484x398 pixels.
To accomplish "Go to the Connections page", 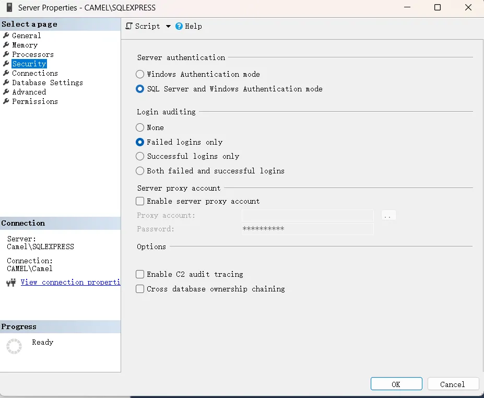I will point(35,73).
